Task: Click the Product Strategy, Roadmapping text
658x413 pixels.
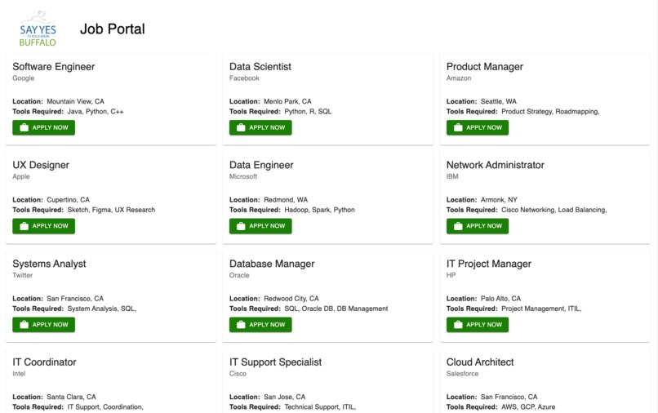Action: point(550,112)
